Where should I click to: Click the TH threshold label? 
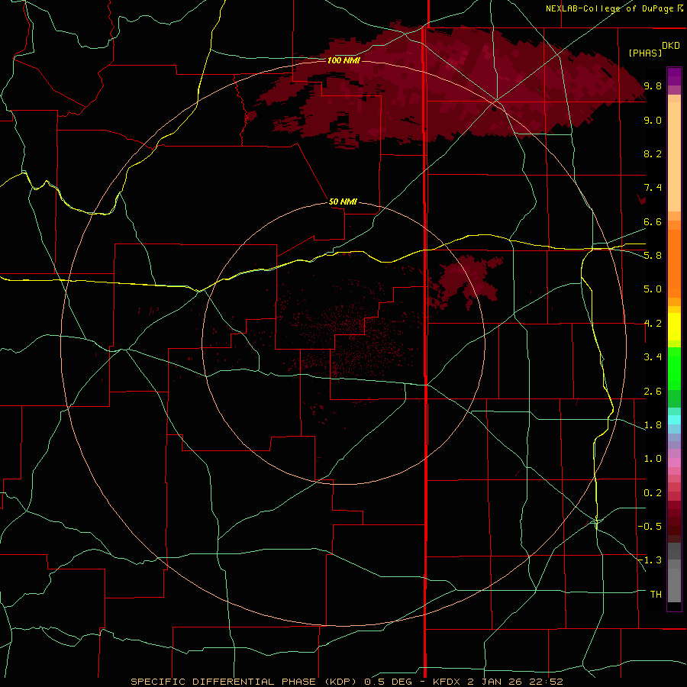click(656, 595)
